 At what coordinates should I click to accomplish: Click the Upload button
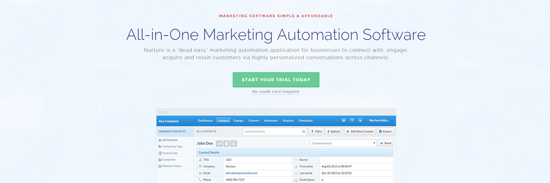[333, 131]
